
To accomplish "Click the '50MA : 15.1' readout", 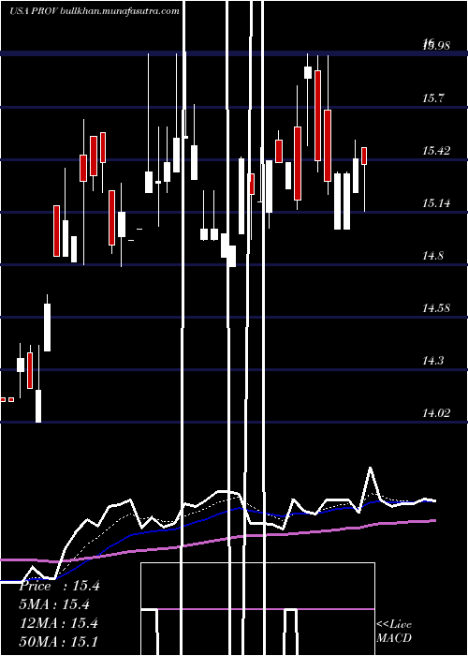I will pyautogui.click(x=58, y=641).
